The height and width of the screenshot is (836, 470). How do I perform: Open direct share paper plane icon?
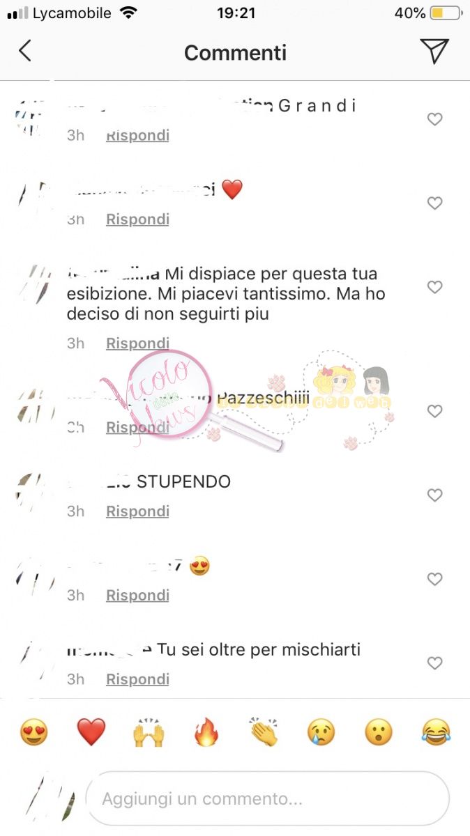434,51
